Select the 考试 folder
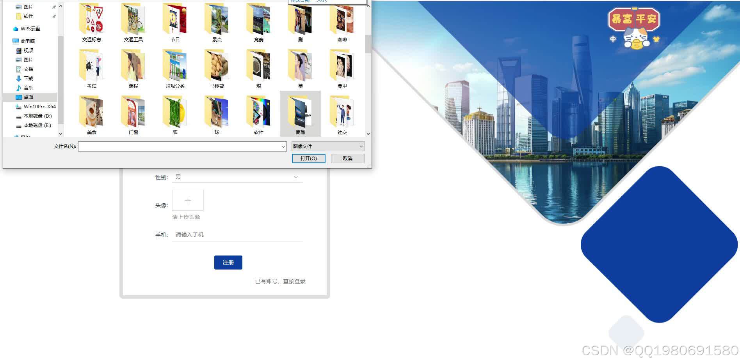This screenshot has height=363, width=740. (x=92, y=68)
